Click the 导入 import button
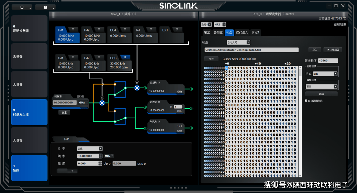The image size is (357, 193). pos(314,50)
